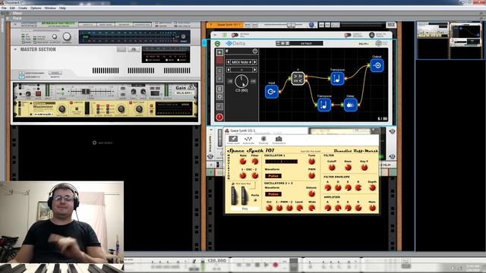The height and width of the screenshot is (273, 486).
Task: Toggle the Maximizer Soft Clip button
Action: click(x=131, y=103)
